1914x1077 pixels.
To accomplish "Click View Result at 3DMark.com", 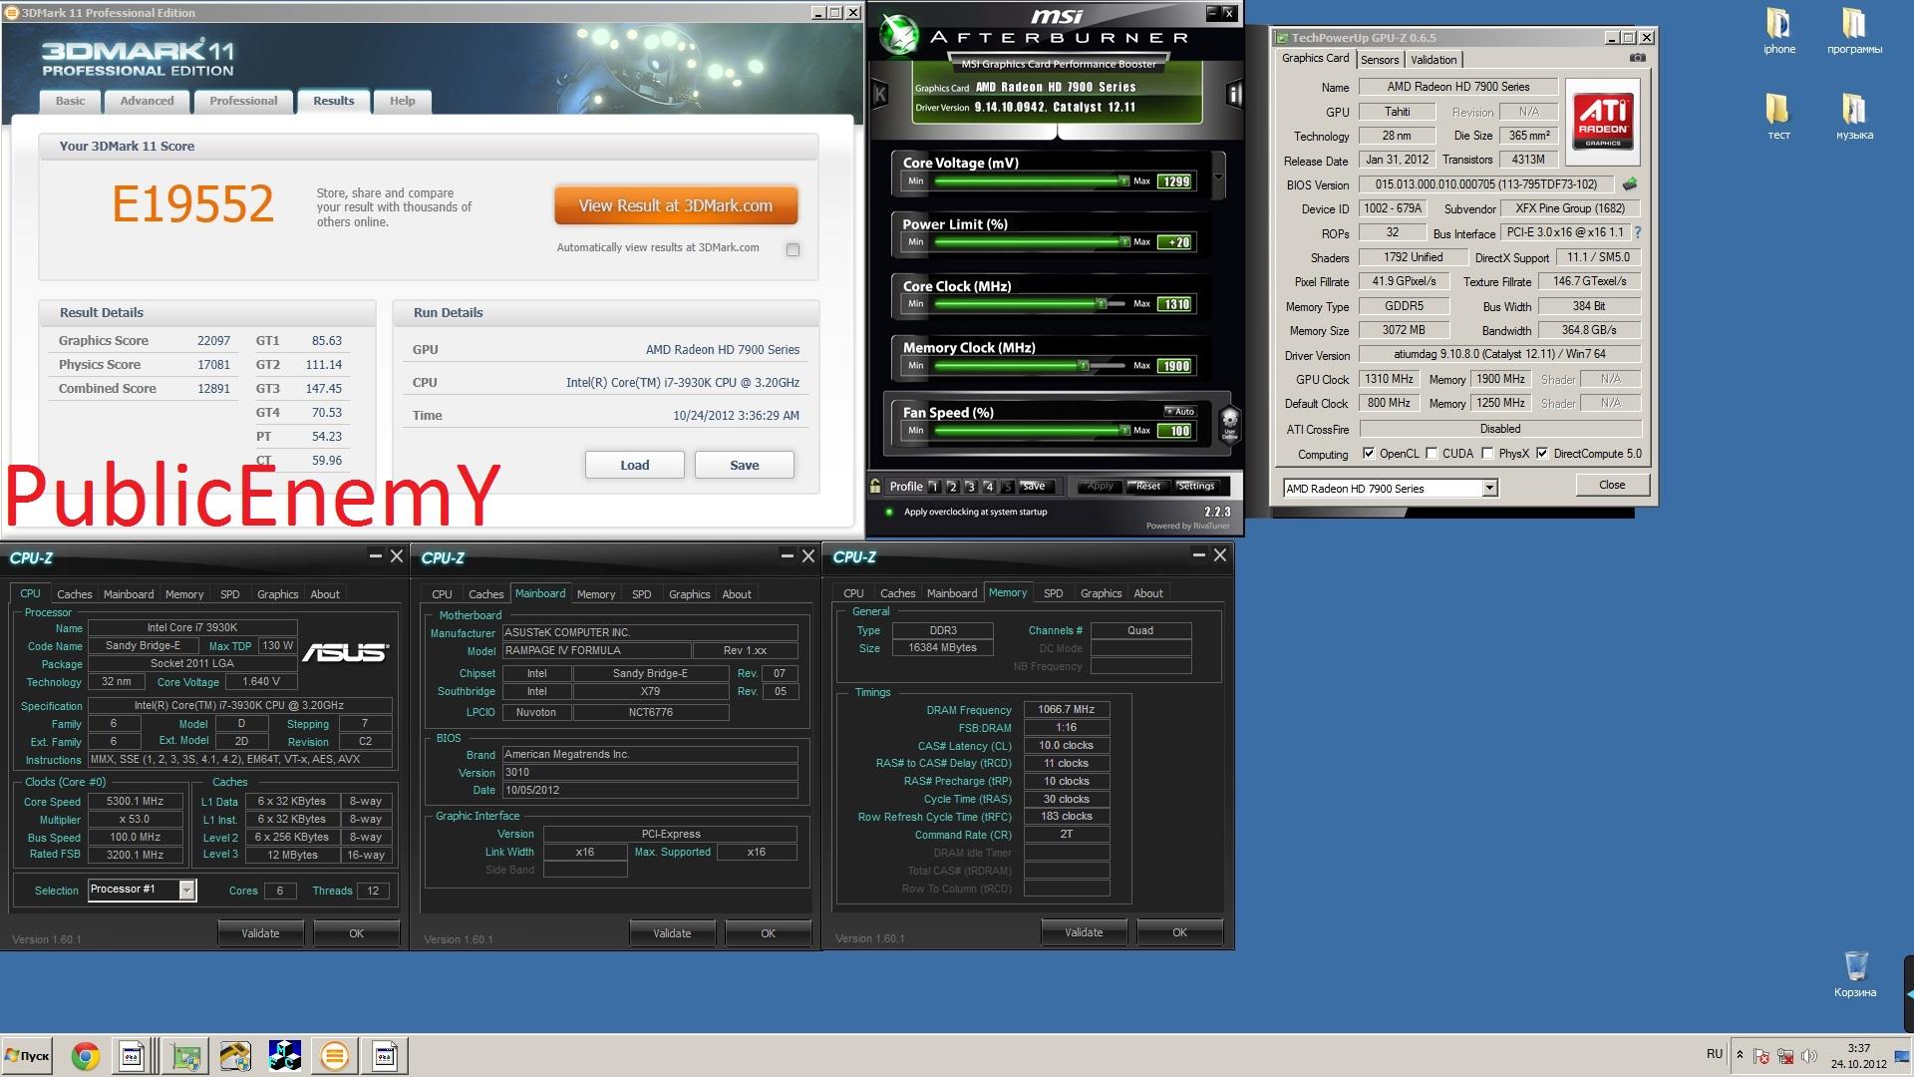I will [676, 205].
